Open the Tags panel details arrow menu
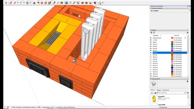Viewport: 194px width, 109px height. (188, 33)
